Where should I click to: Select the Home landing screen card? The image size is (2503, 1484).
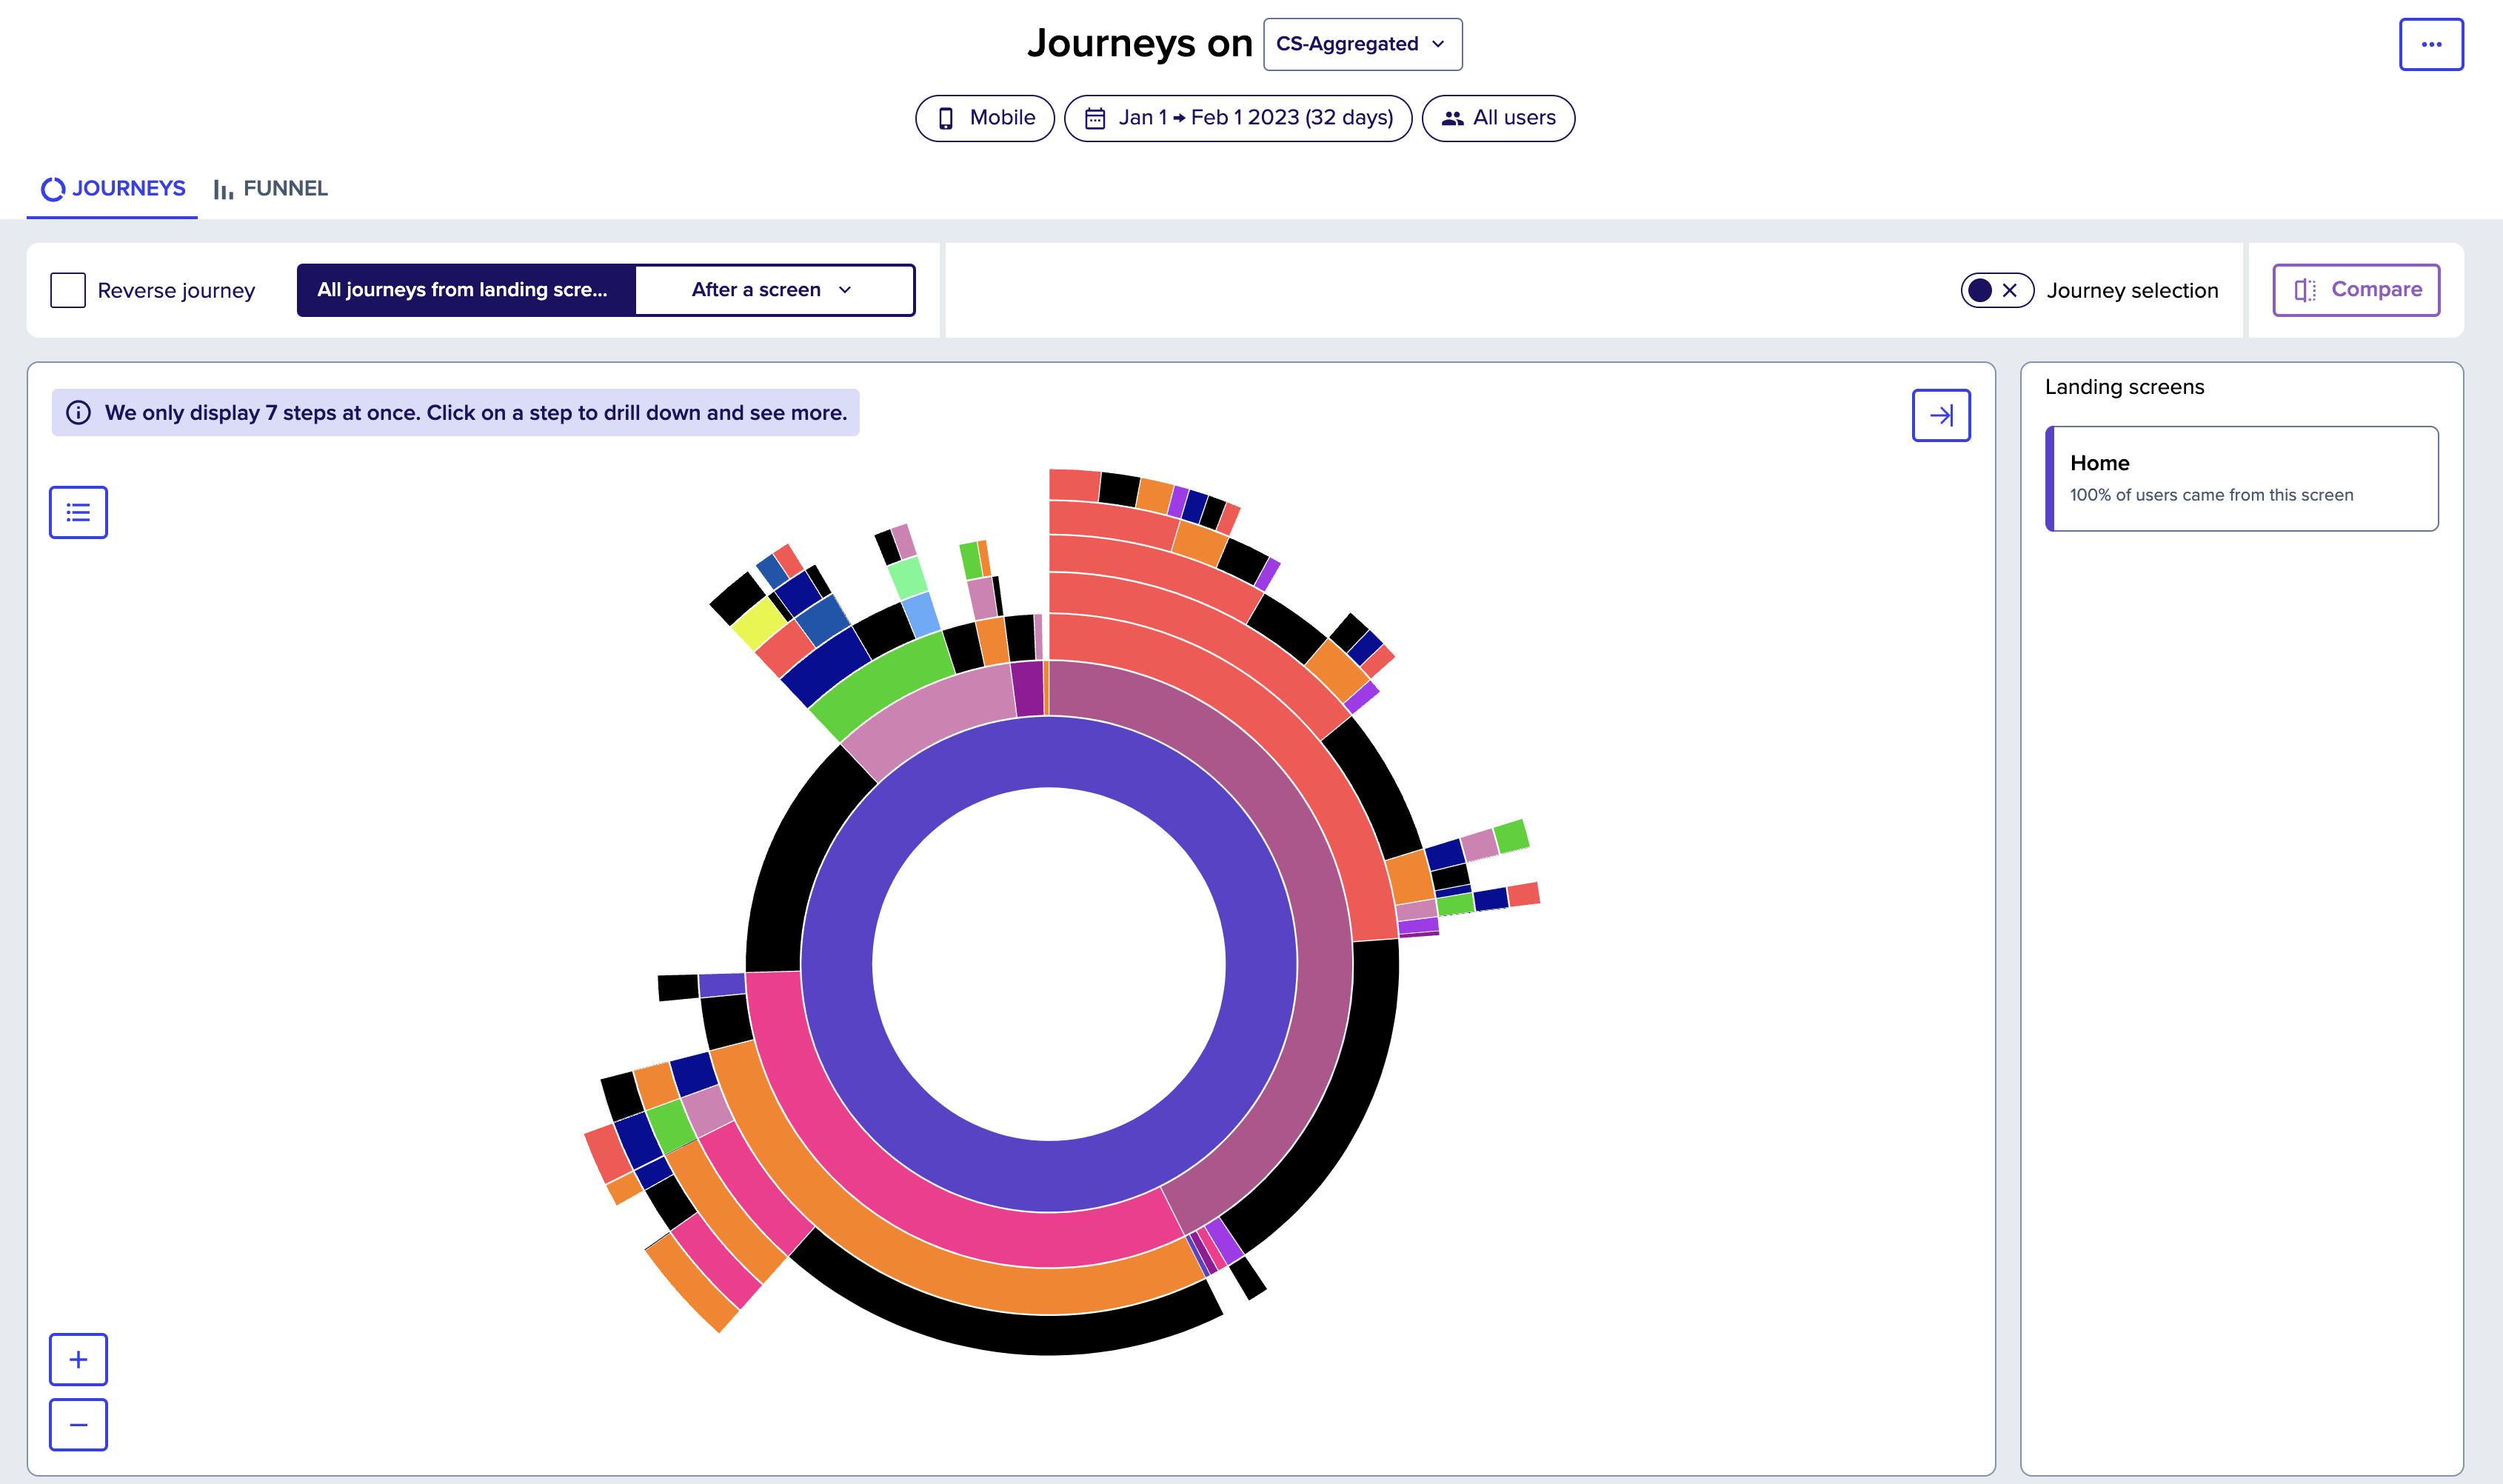coord(2241,478)
